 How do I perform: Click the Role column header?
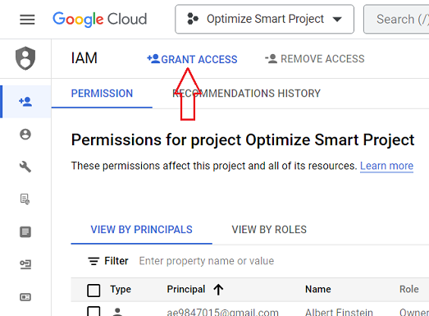click(x=409, y=290)
